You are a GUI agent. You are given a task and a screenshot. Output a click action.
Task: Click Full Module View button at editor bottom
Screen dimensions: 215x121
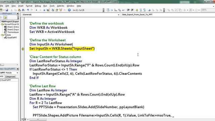[25, 120]
